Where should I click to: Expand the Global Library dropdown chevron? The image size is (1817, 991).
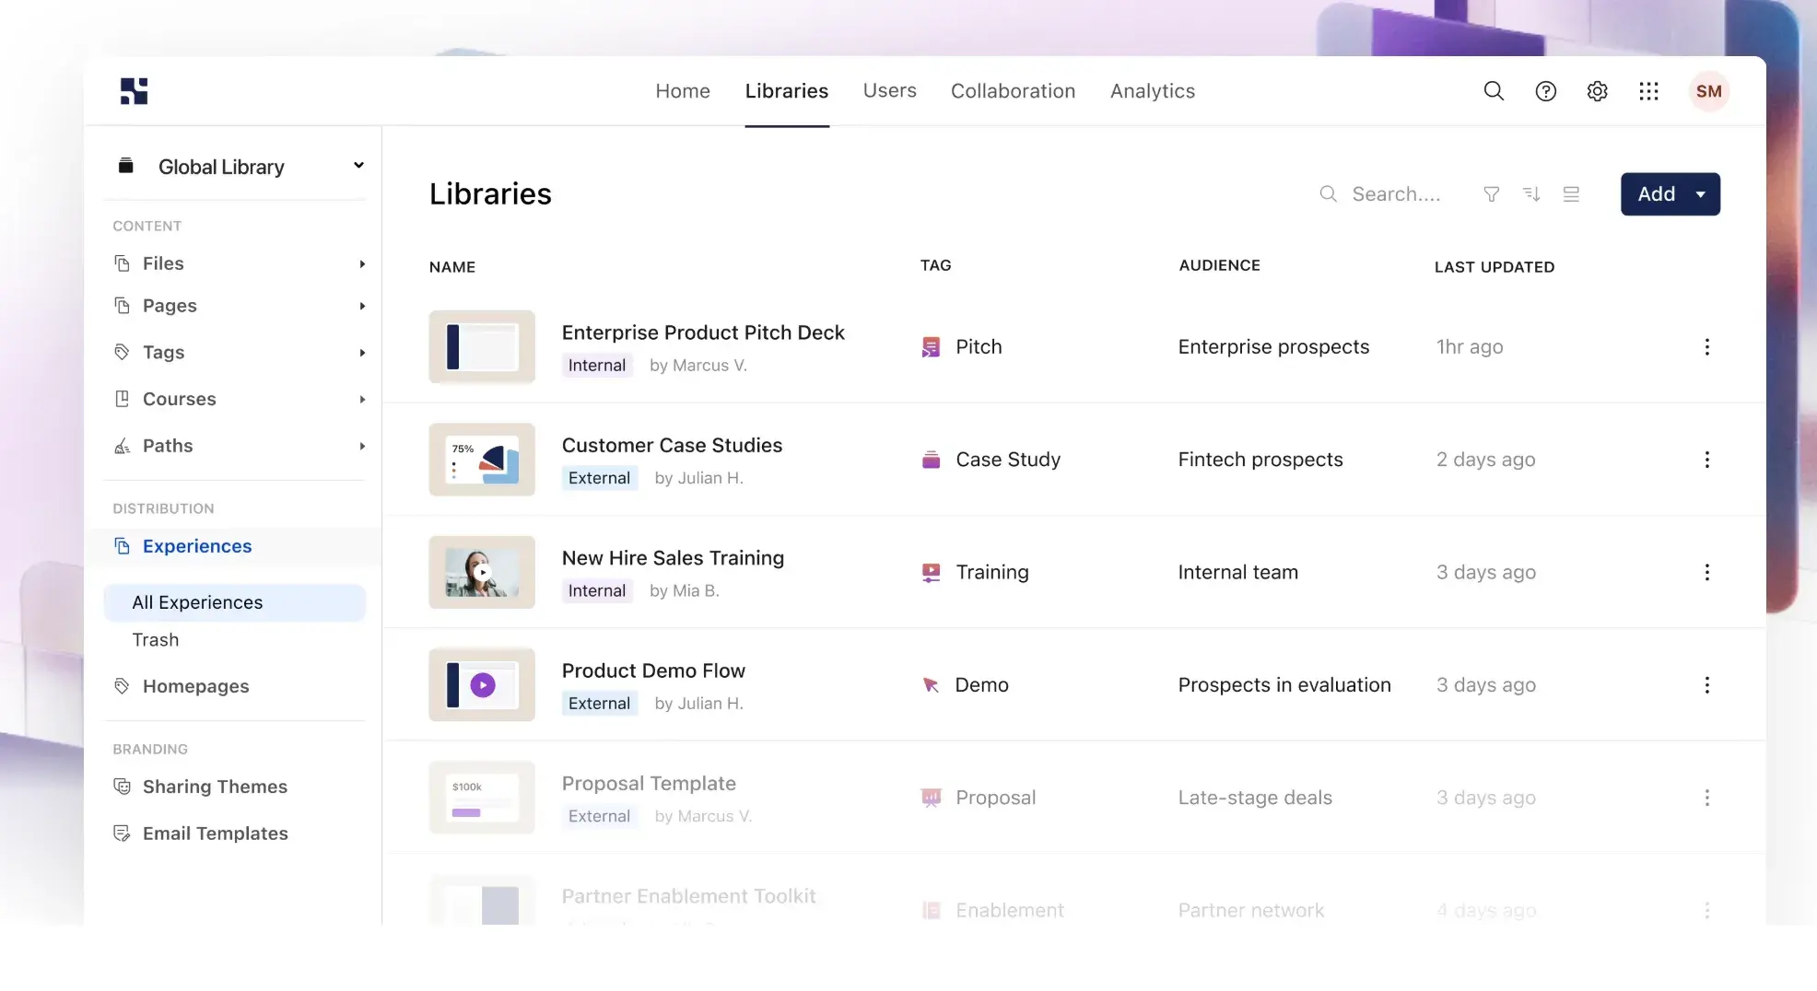click(358, 166)
